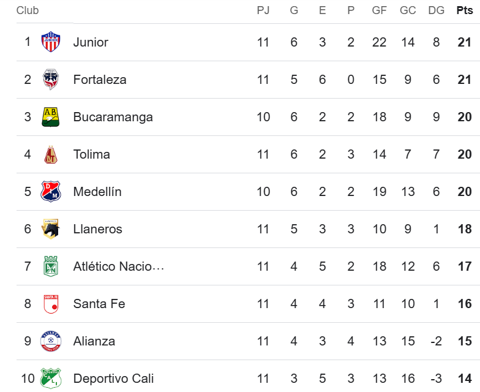Click the Medellín DIM shield logo
The width and height of the screenshot is (480, 392).
[50, 191]
